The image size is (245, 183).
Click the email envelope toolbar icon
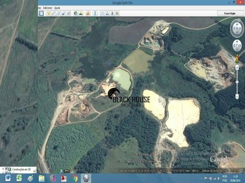pos(102,13)
